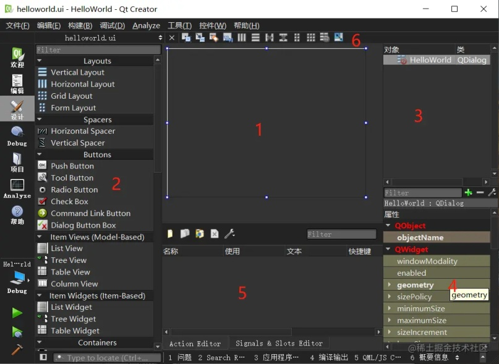
Task: Select the Edit Tab Order toolbar icon
Action: coord(228,38)
